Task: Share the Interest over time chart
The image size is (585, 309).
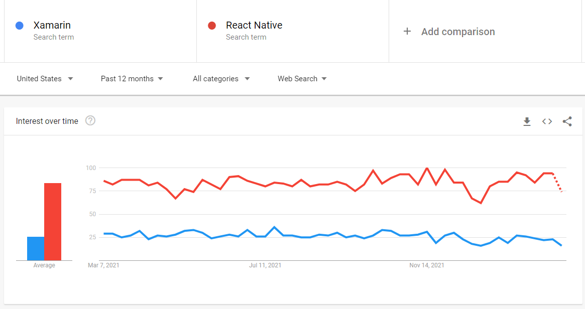Action: click(567, 121)
